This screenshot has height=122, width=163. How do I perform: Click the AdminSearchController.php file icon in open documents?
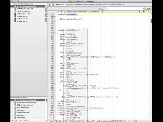click(15, 6)
